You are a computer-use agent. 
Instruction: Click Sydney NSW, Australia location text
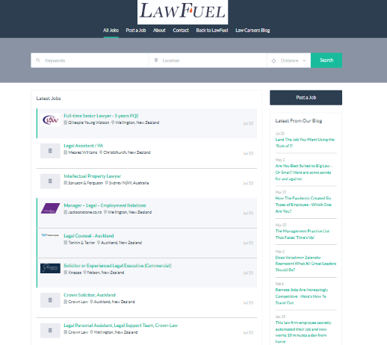point(129,183)
